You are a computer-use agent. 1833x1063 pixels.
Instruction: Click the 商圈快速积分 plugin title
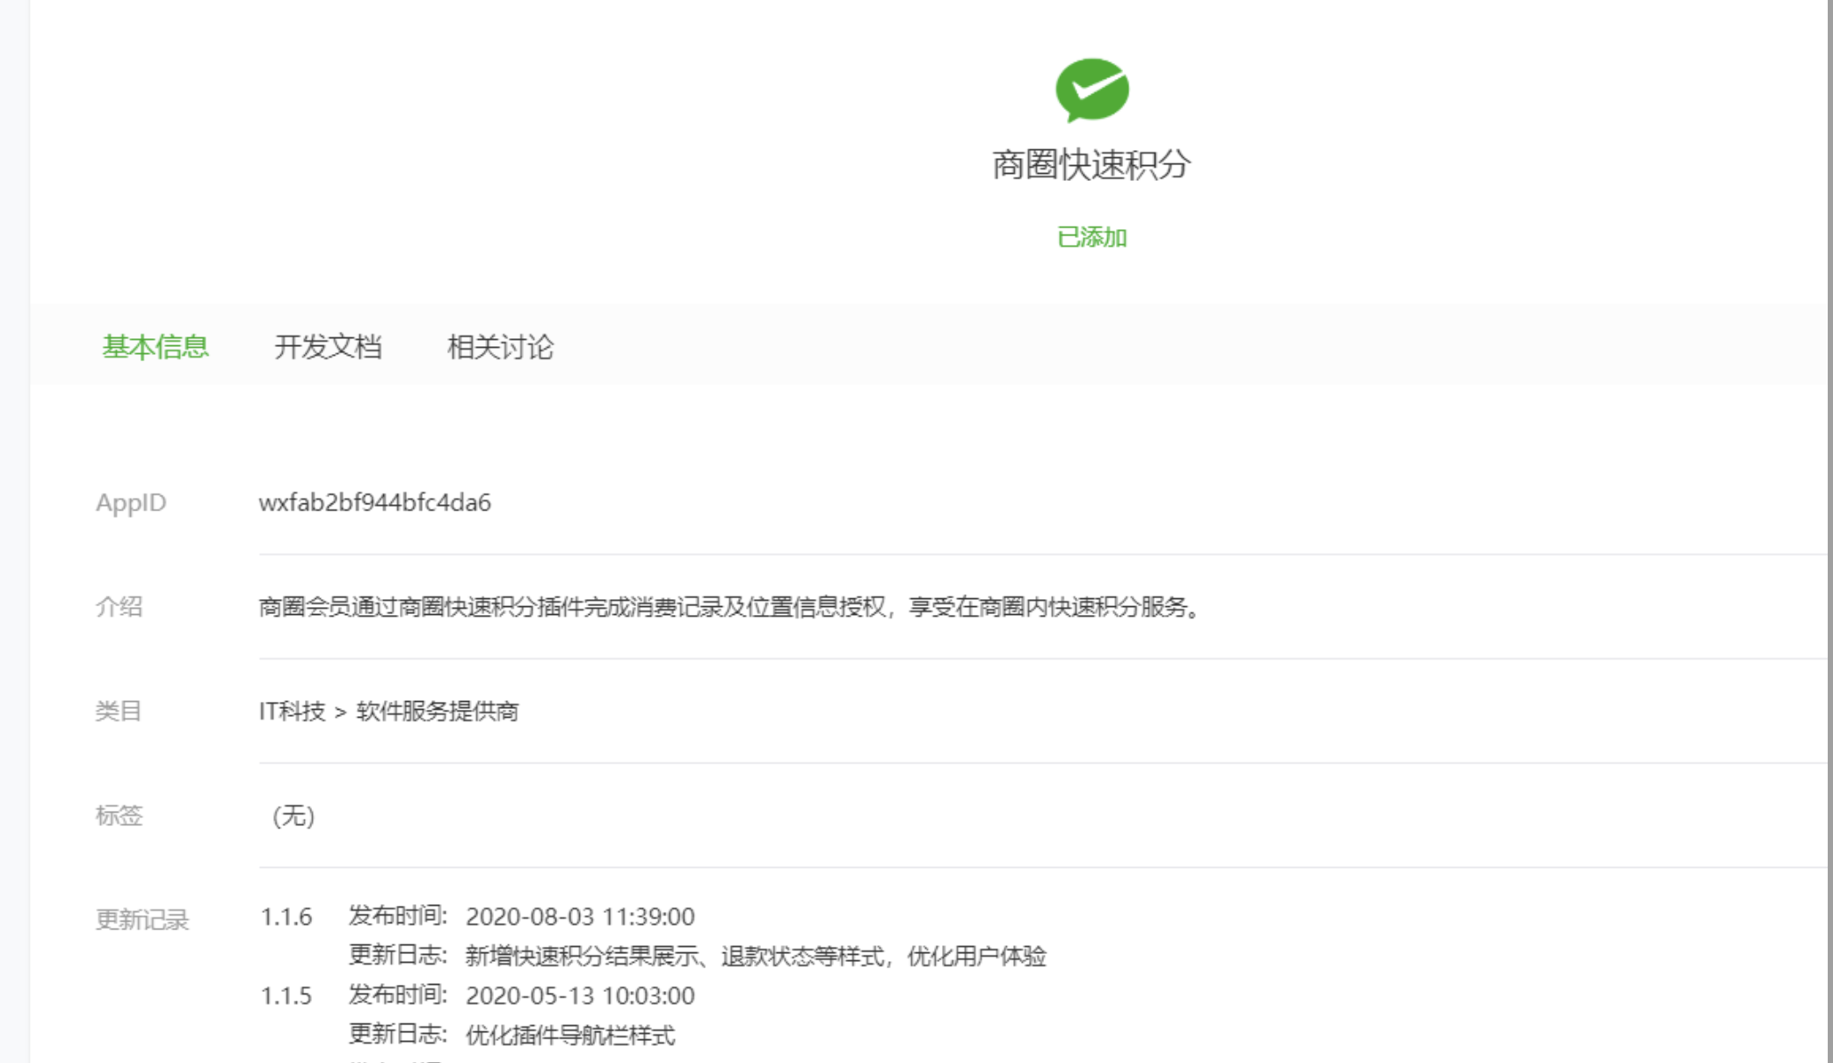tap(1091, 165)
